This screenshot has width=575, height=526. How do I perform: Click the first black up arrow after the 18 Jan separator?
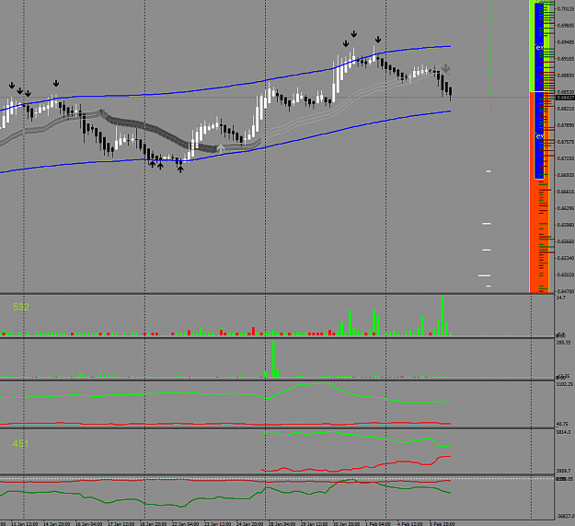[x=152, y=164]
